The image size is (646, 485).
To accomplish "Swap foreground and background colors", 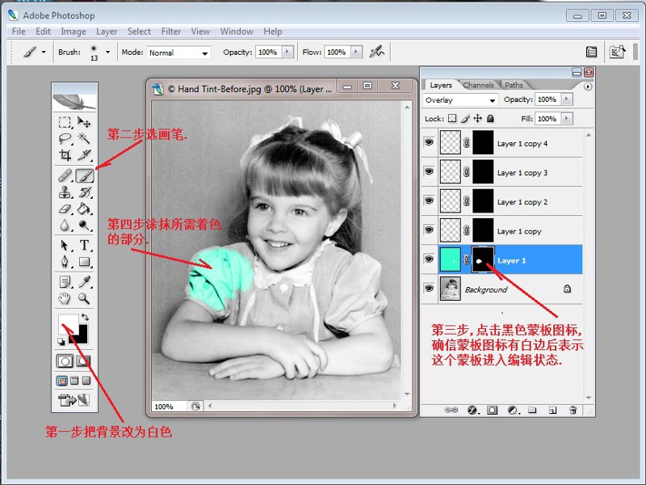I will click(84, 317).
